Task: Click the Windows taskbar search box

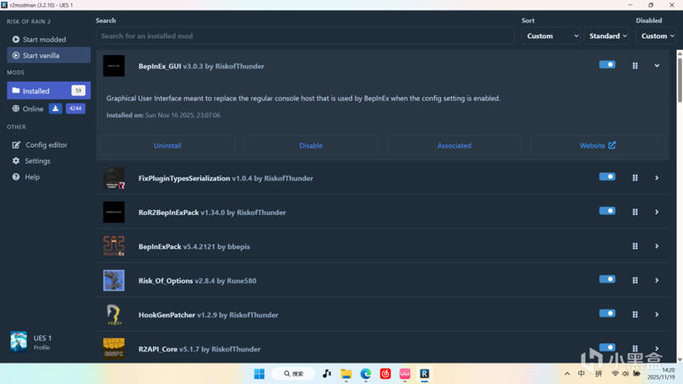Action: (x=293, y=373)
